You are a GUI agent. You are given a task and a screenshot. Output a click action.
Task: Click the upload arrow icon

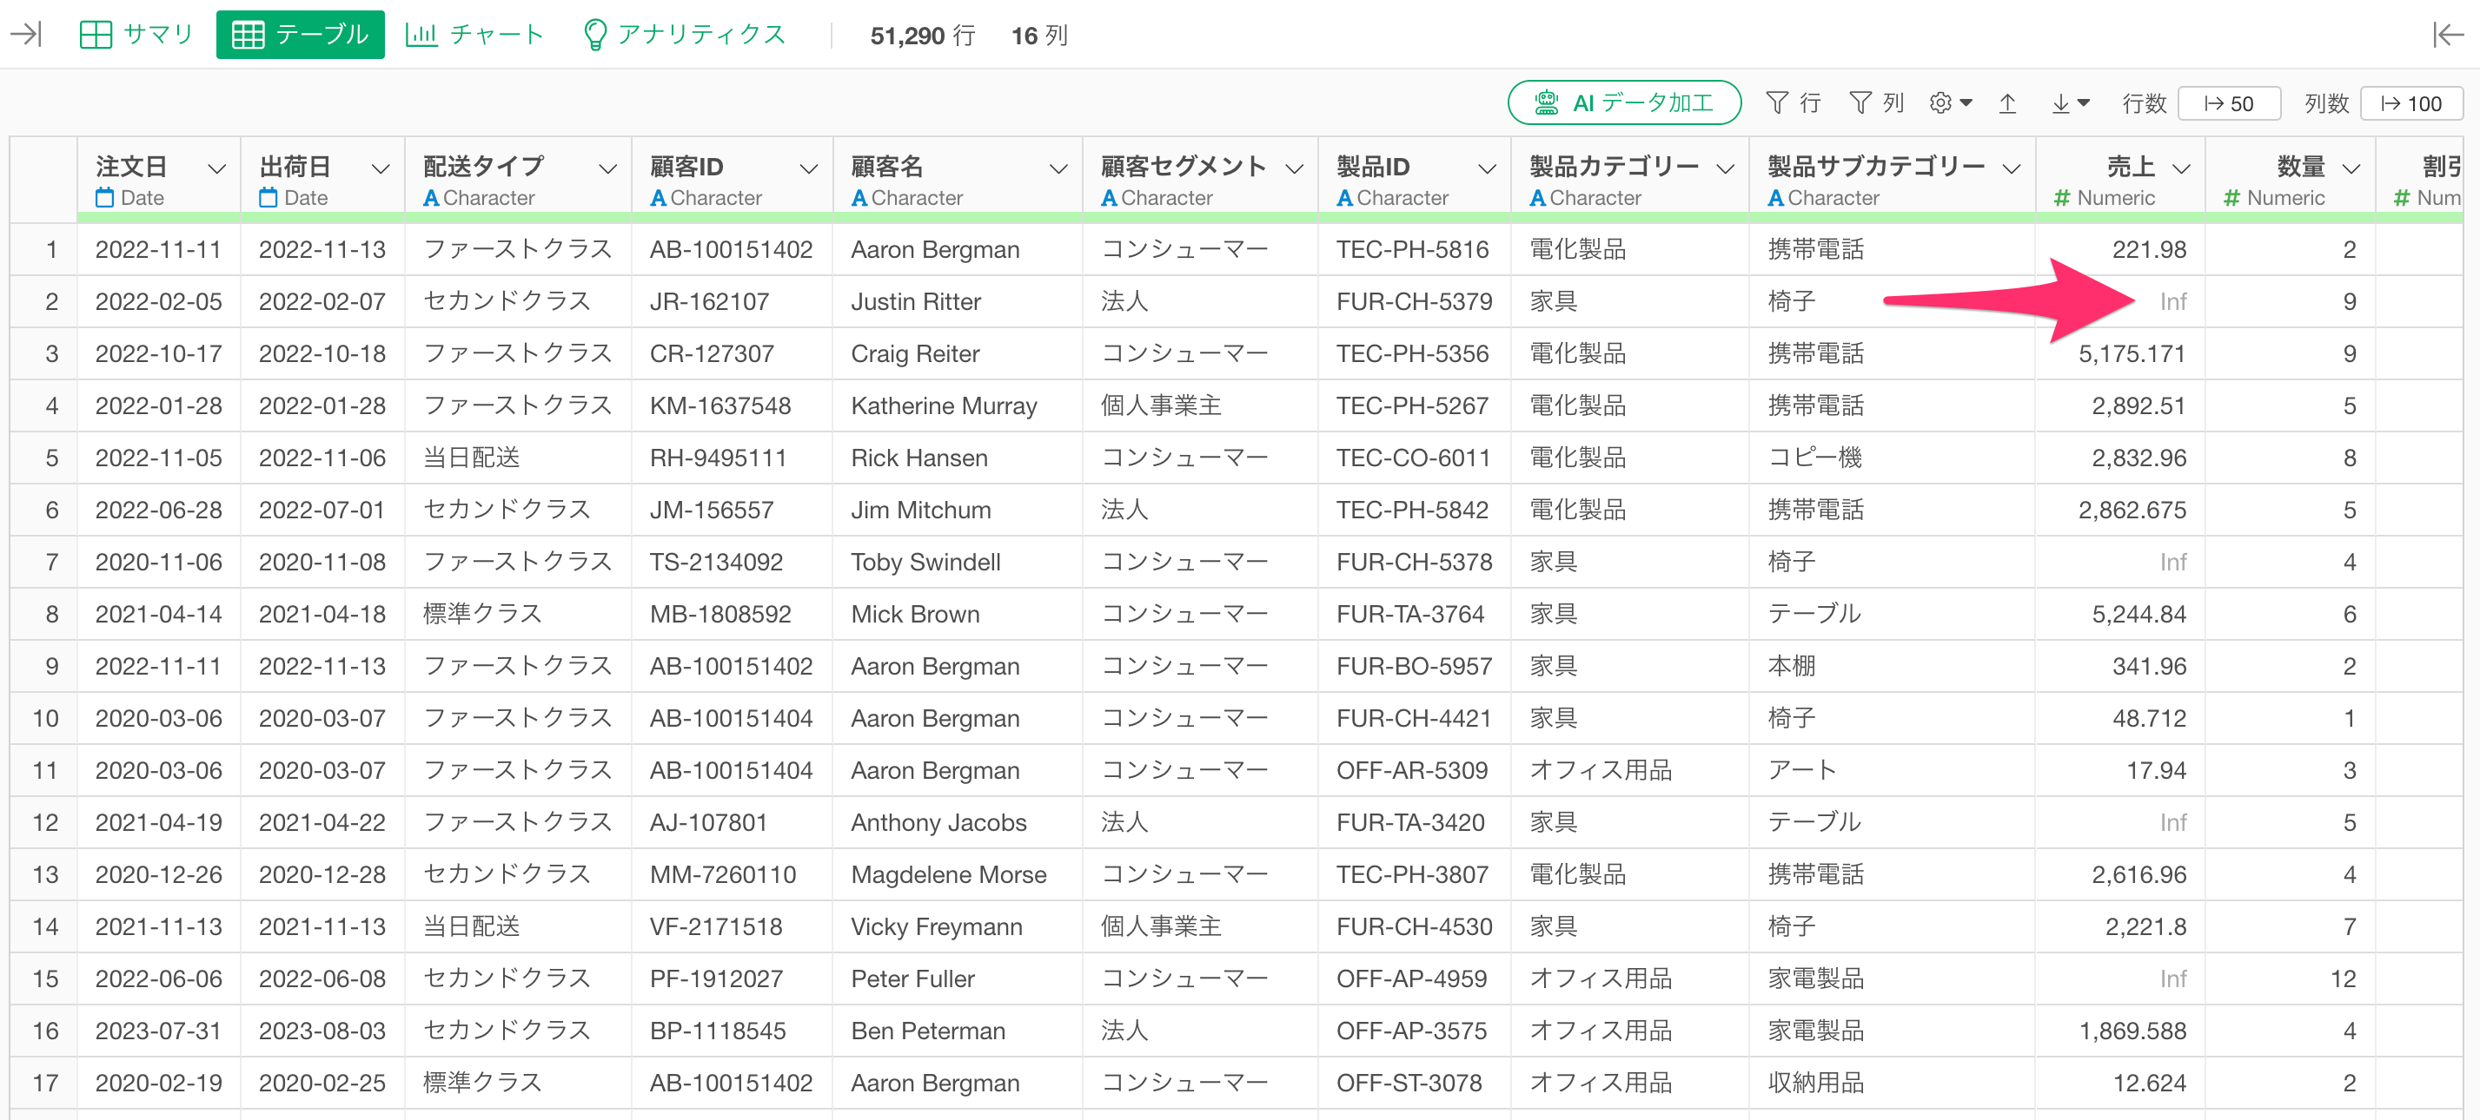(2007, 103)
